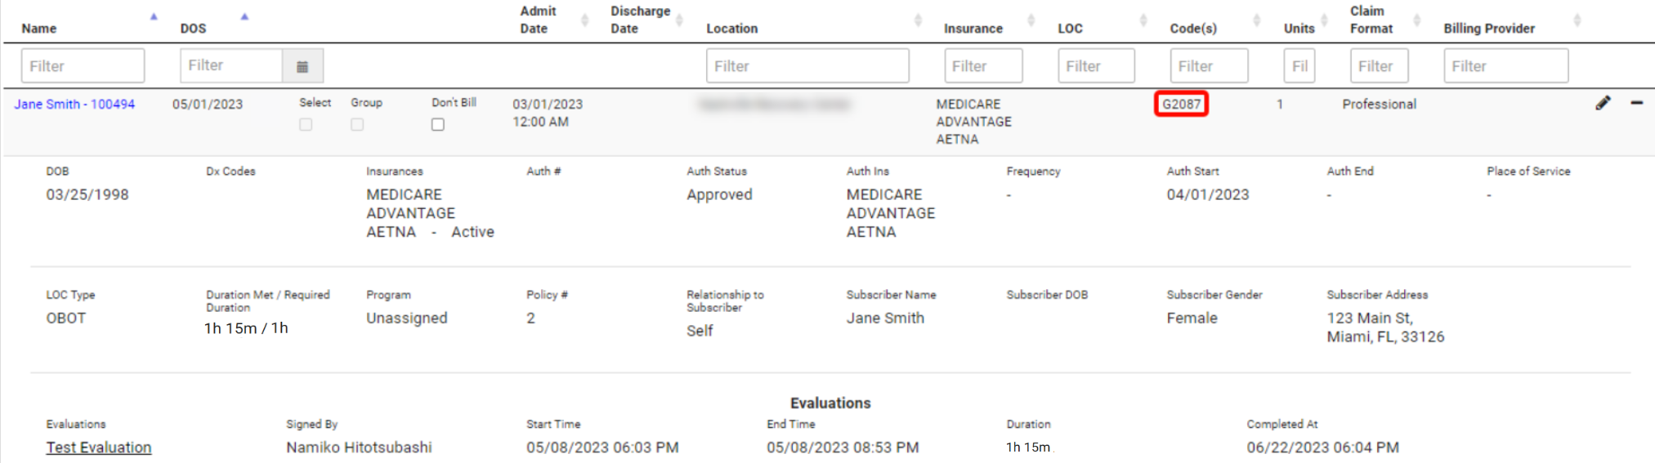Sort by Name using its sort arrow
1655x463 pixels.
tap(154, 17)
